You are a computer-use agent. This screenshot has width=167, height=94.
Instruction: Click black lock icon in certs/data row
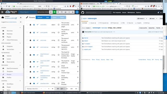point(30,25)
